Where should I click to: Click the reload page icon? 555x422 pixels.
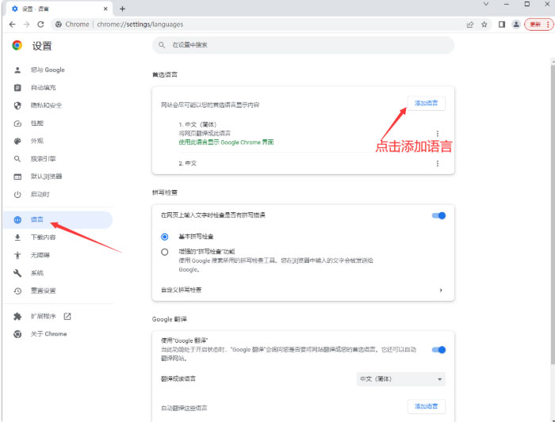pos(40,25)
